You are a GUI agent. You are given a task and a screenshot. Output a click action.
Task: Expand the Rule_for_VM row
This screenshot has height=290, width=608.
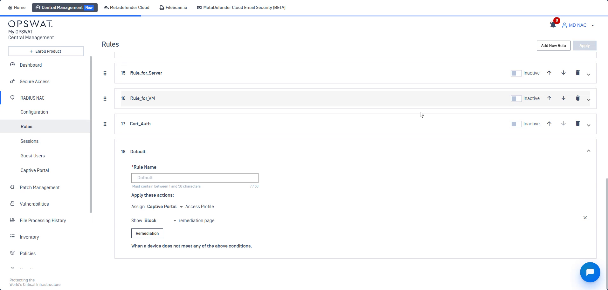(589, 100)
